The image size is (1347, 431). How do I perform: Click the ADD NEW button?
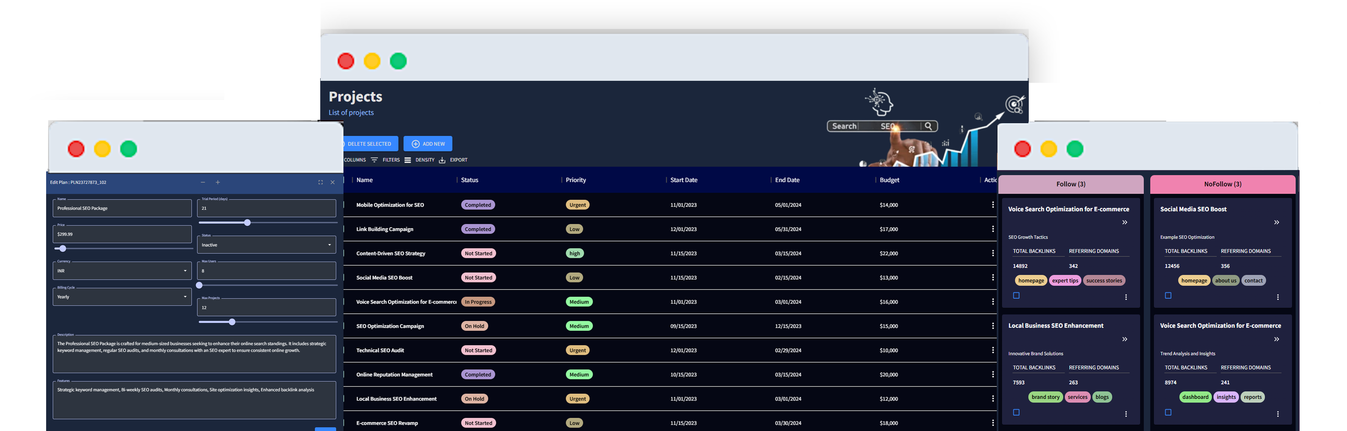[428, 144]
